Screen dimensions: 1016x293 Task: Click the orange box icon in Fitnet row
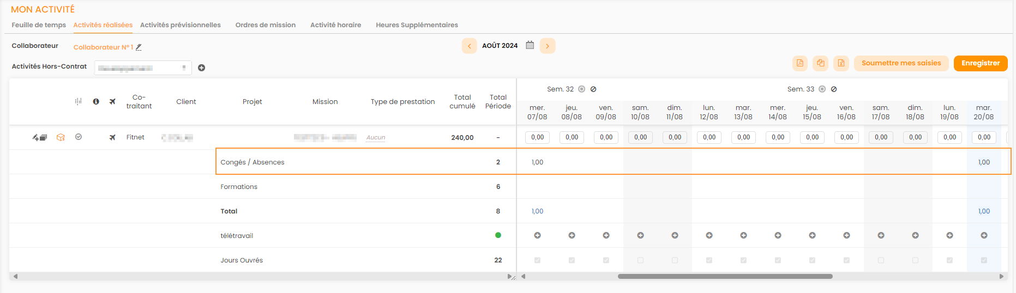pyautogui.click(x=61, y=137)
